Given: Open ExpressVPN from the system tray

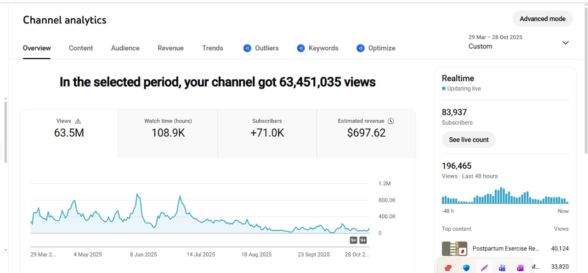Looking at the screenshot, I should tap(448, 268).
